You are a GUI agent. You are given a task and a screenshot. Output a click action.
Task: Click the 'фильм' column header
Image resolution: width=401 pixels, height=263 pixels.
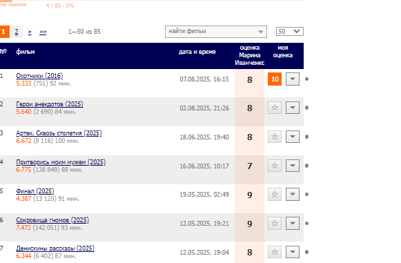[26, 52]
